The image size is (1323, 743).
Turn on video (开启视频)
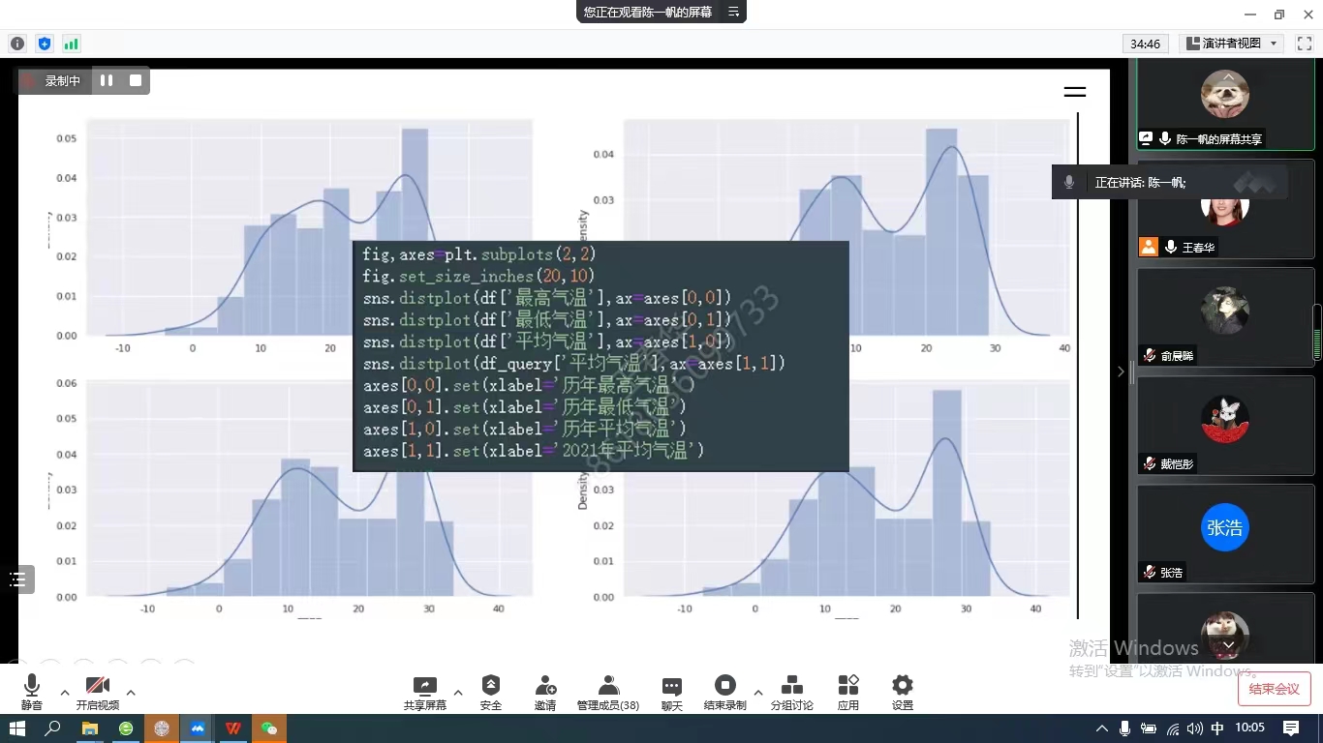tap(97, 693)
